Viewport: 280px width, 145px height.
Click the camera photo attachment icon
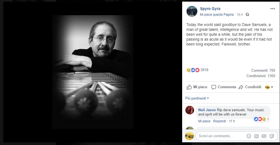tap(256, 136)
